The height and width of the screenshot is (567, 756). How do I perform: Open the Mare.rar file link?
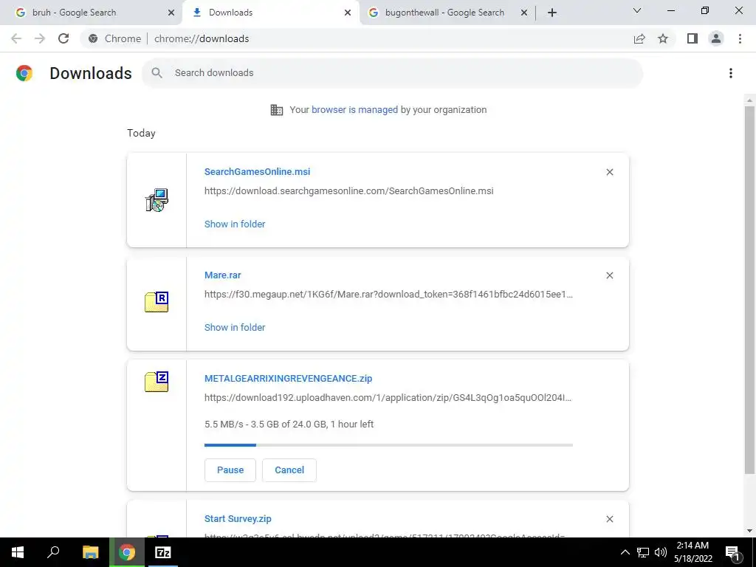(222, 275)
